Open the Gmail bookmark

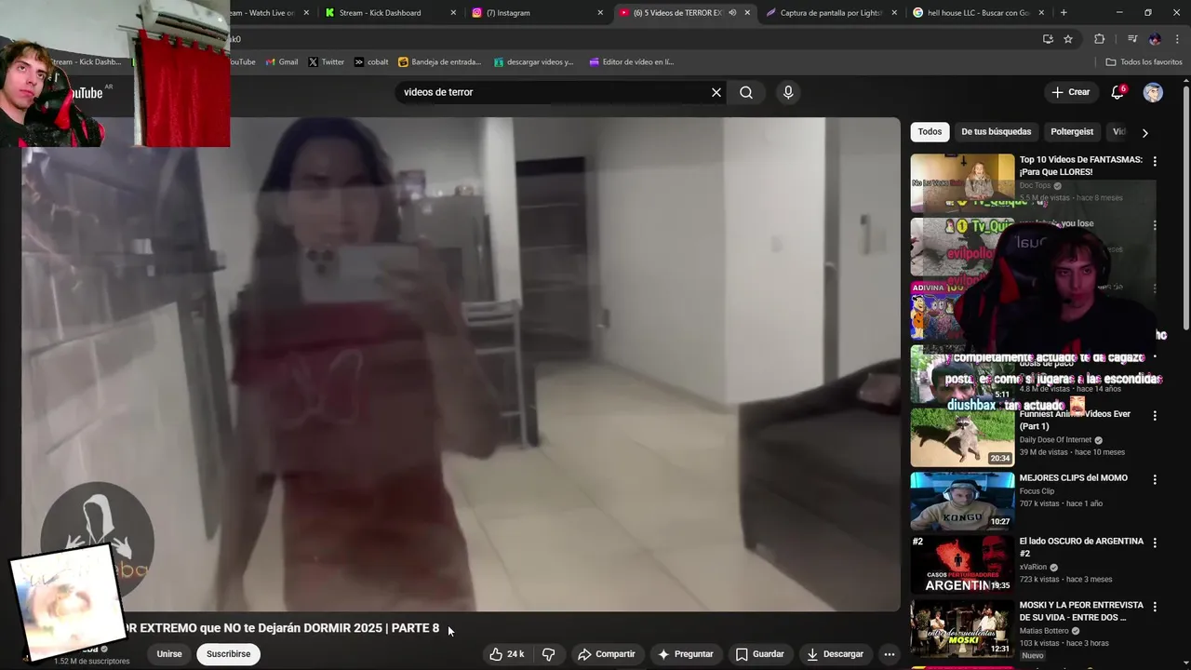[x=282, y=62]
